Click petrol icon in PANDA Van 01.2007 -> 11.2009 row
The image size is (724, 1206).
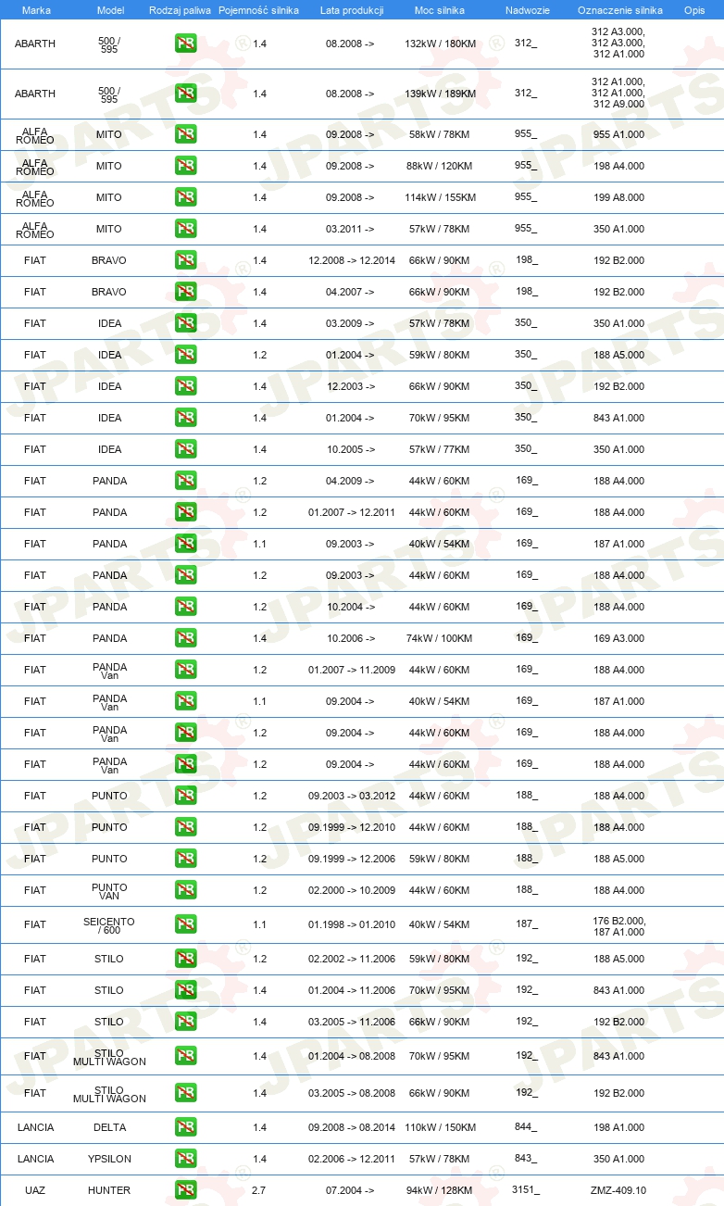(186, 669)
